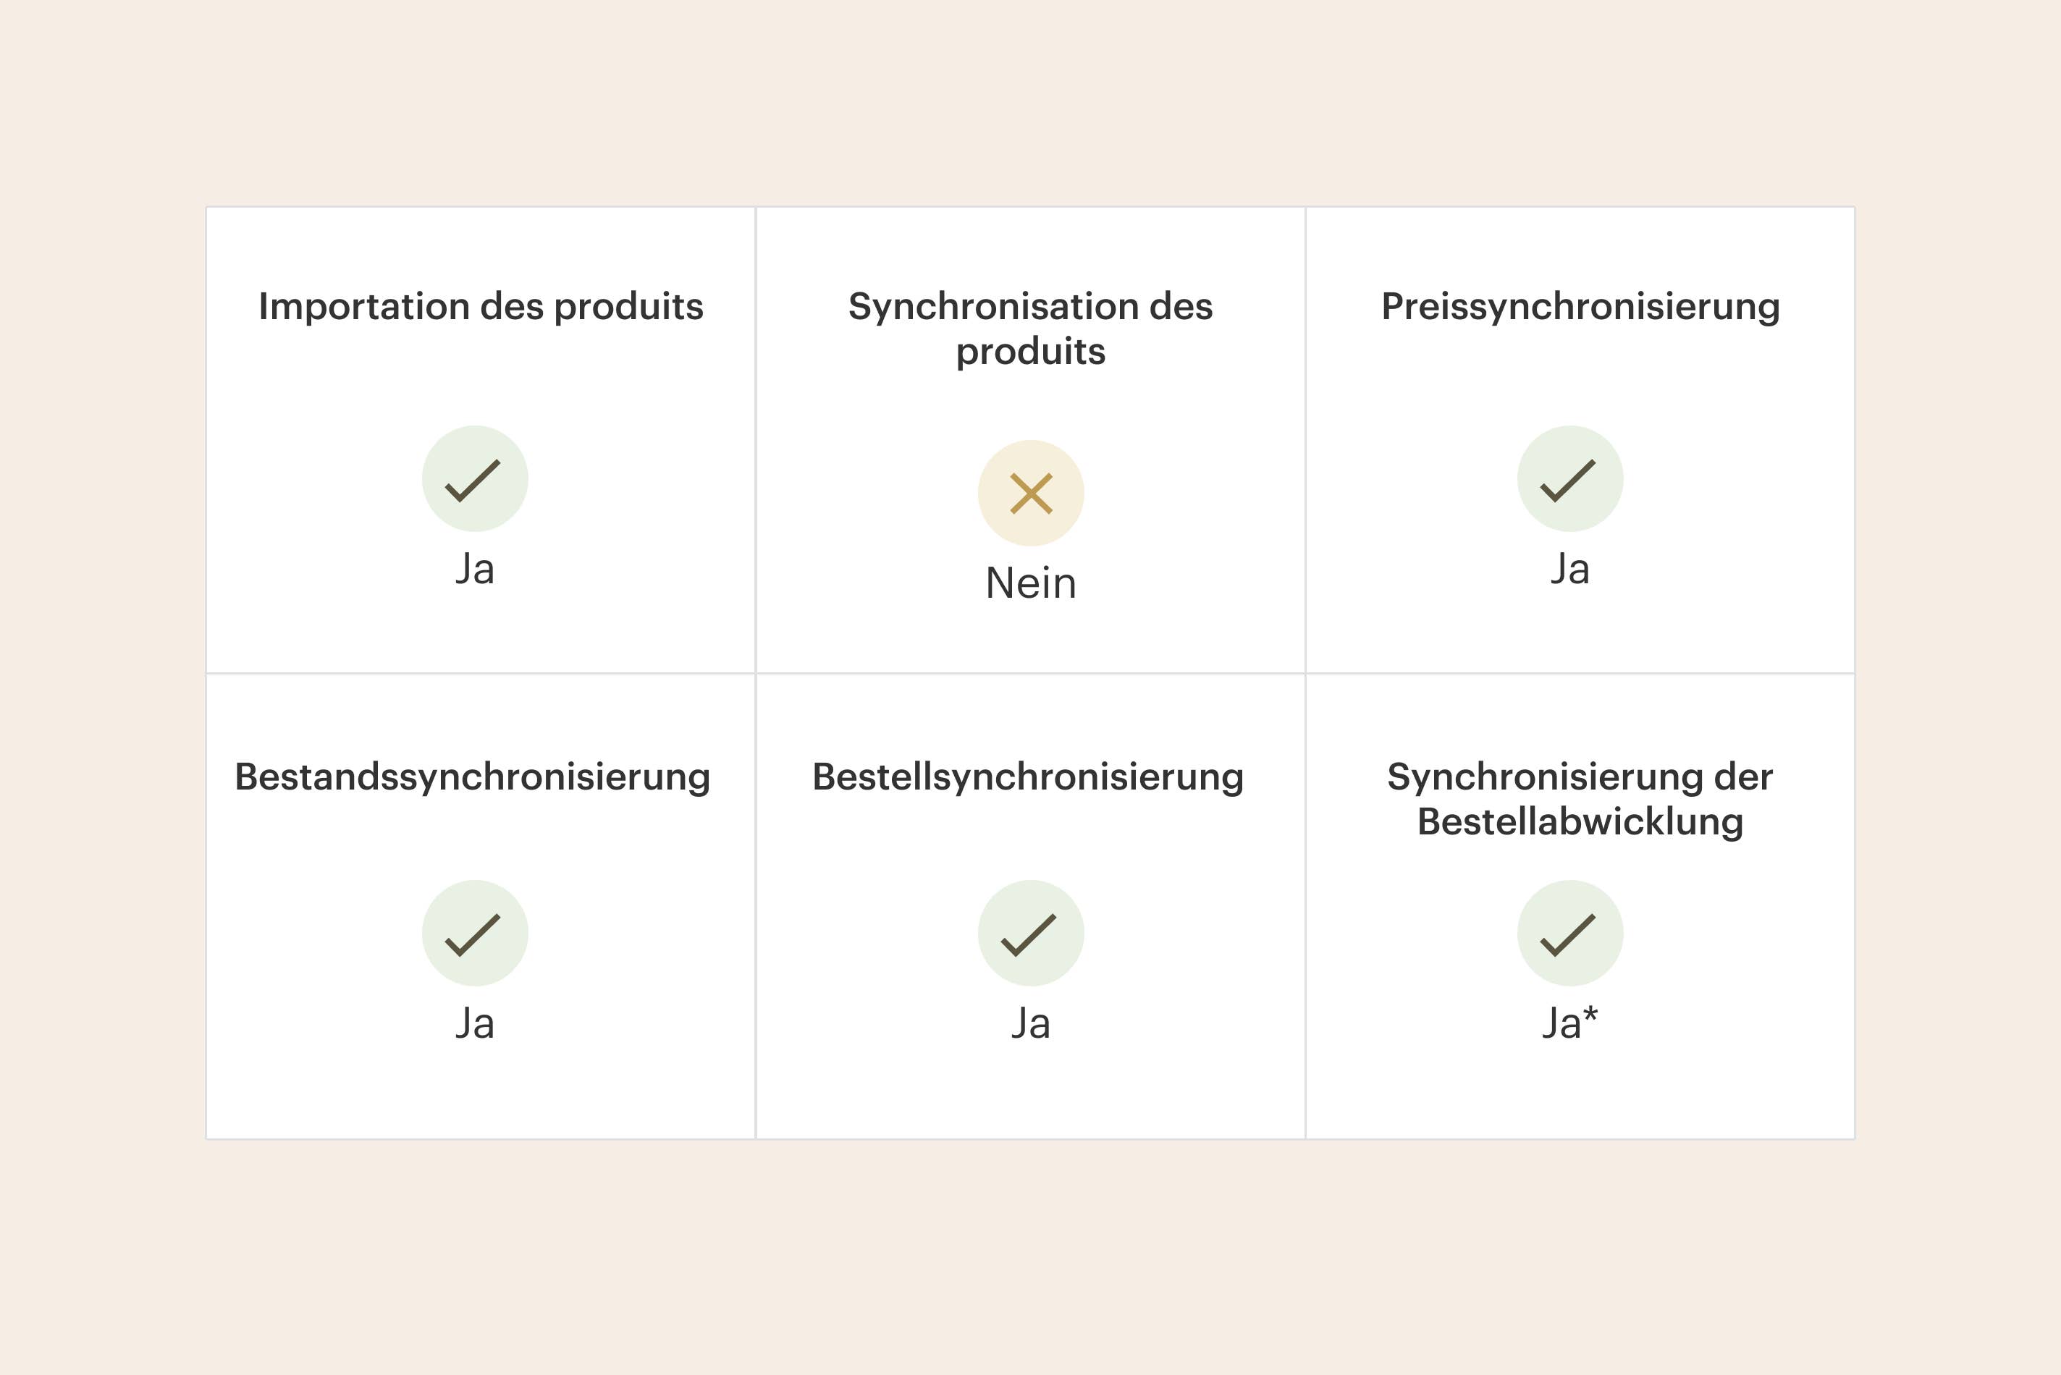Select the Ja label in the Bestandssynchronisierung cell

(x=474, y=1023)
